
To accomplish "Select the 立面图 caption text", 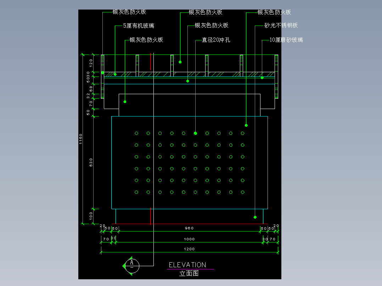I will click(x=189, y=273).
